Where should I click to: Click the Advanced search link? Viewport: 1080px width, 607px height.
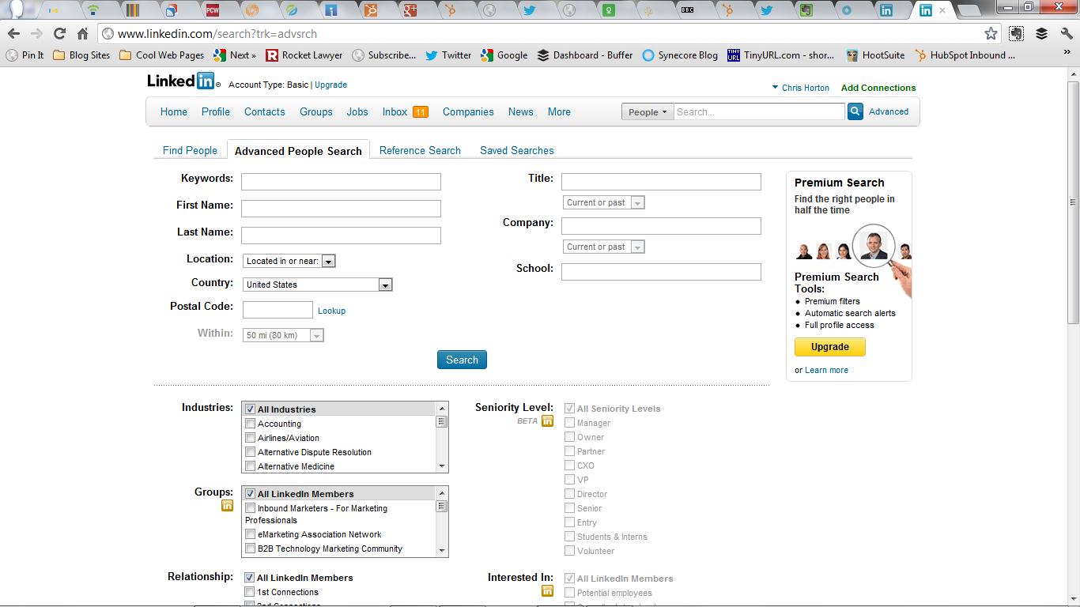coord(889,111)
